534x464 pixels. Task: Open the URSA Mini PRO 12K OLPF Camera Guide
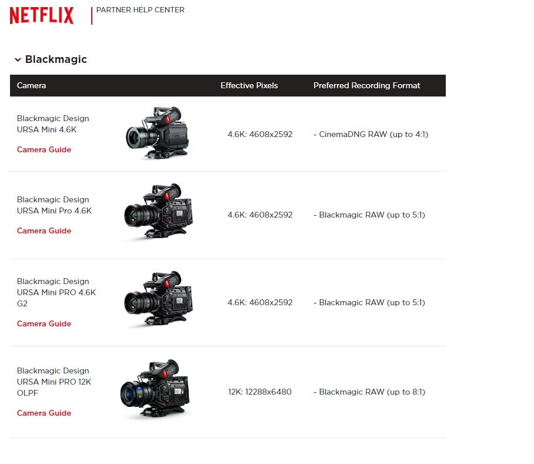tap(44, 413)
